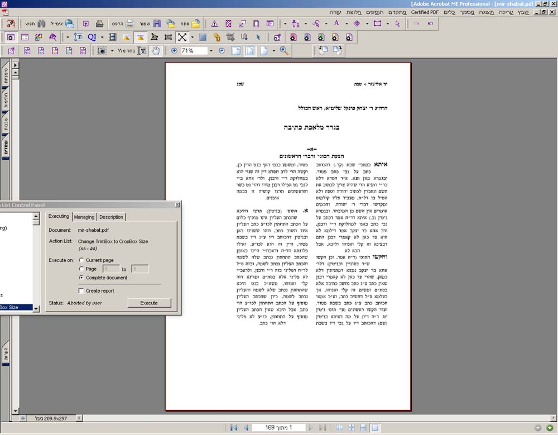Screen dimensions: 558x435
Task: Select Page range radio button
Action: [x=81, y=269]
